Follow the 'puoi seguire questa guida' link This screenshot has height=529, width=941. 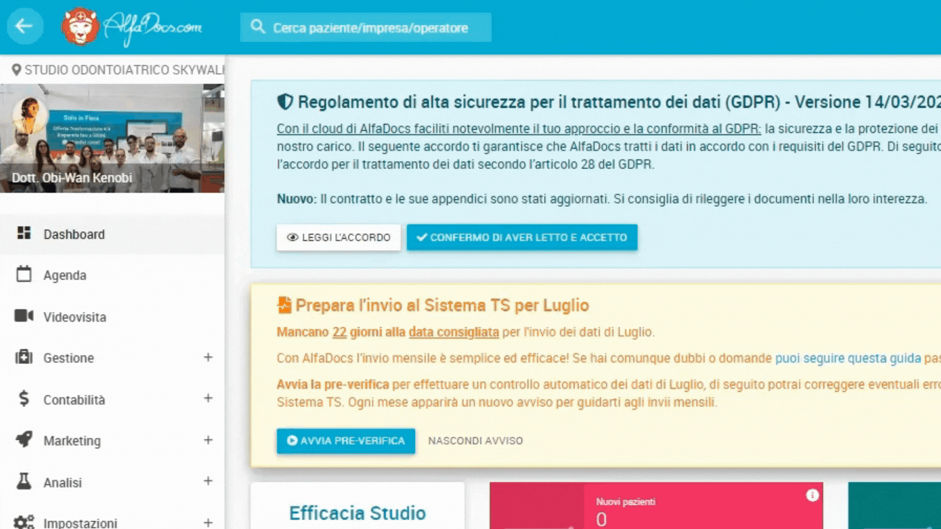click(x=848, y=358)
